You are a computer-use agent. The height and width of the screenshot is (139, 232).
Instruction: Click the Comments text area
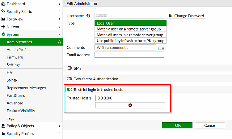coord(125,48)
